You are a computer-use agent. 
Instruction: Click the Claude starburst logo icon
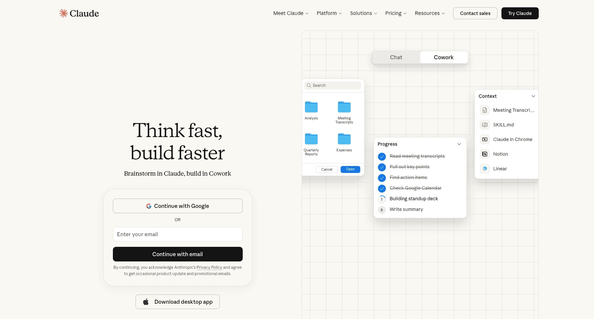coord(63,13)
